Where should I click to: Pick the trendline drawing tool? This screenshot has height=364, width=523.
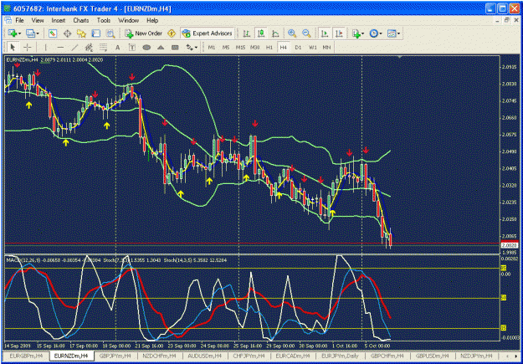(x=74, y=48)
